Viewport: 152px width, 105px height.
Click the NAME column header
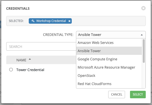pyautogui.click(x=21, y=60)
